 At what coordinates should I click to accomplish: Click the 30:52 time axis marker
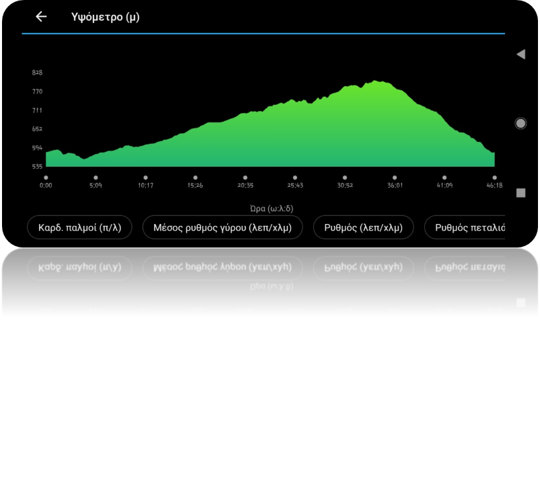click(x=345, y=182)
